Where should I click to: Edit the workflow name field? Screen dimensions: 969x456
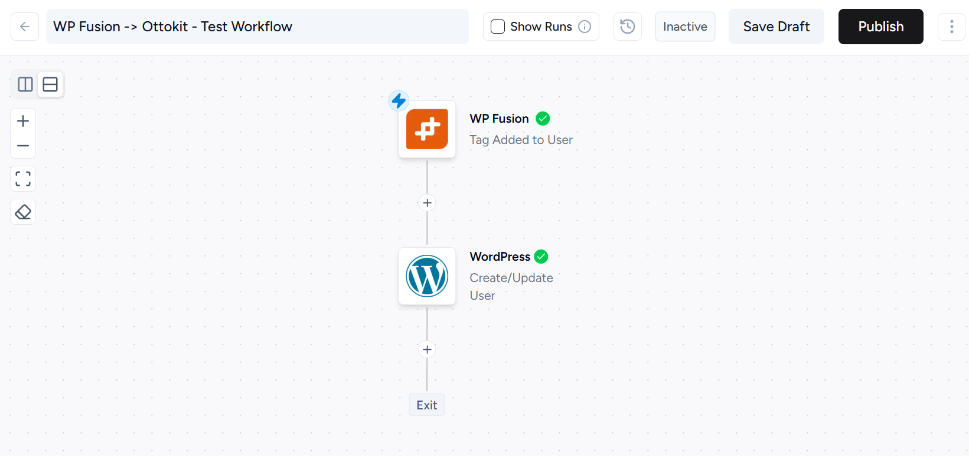(257, 27)
